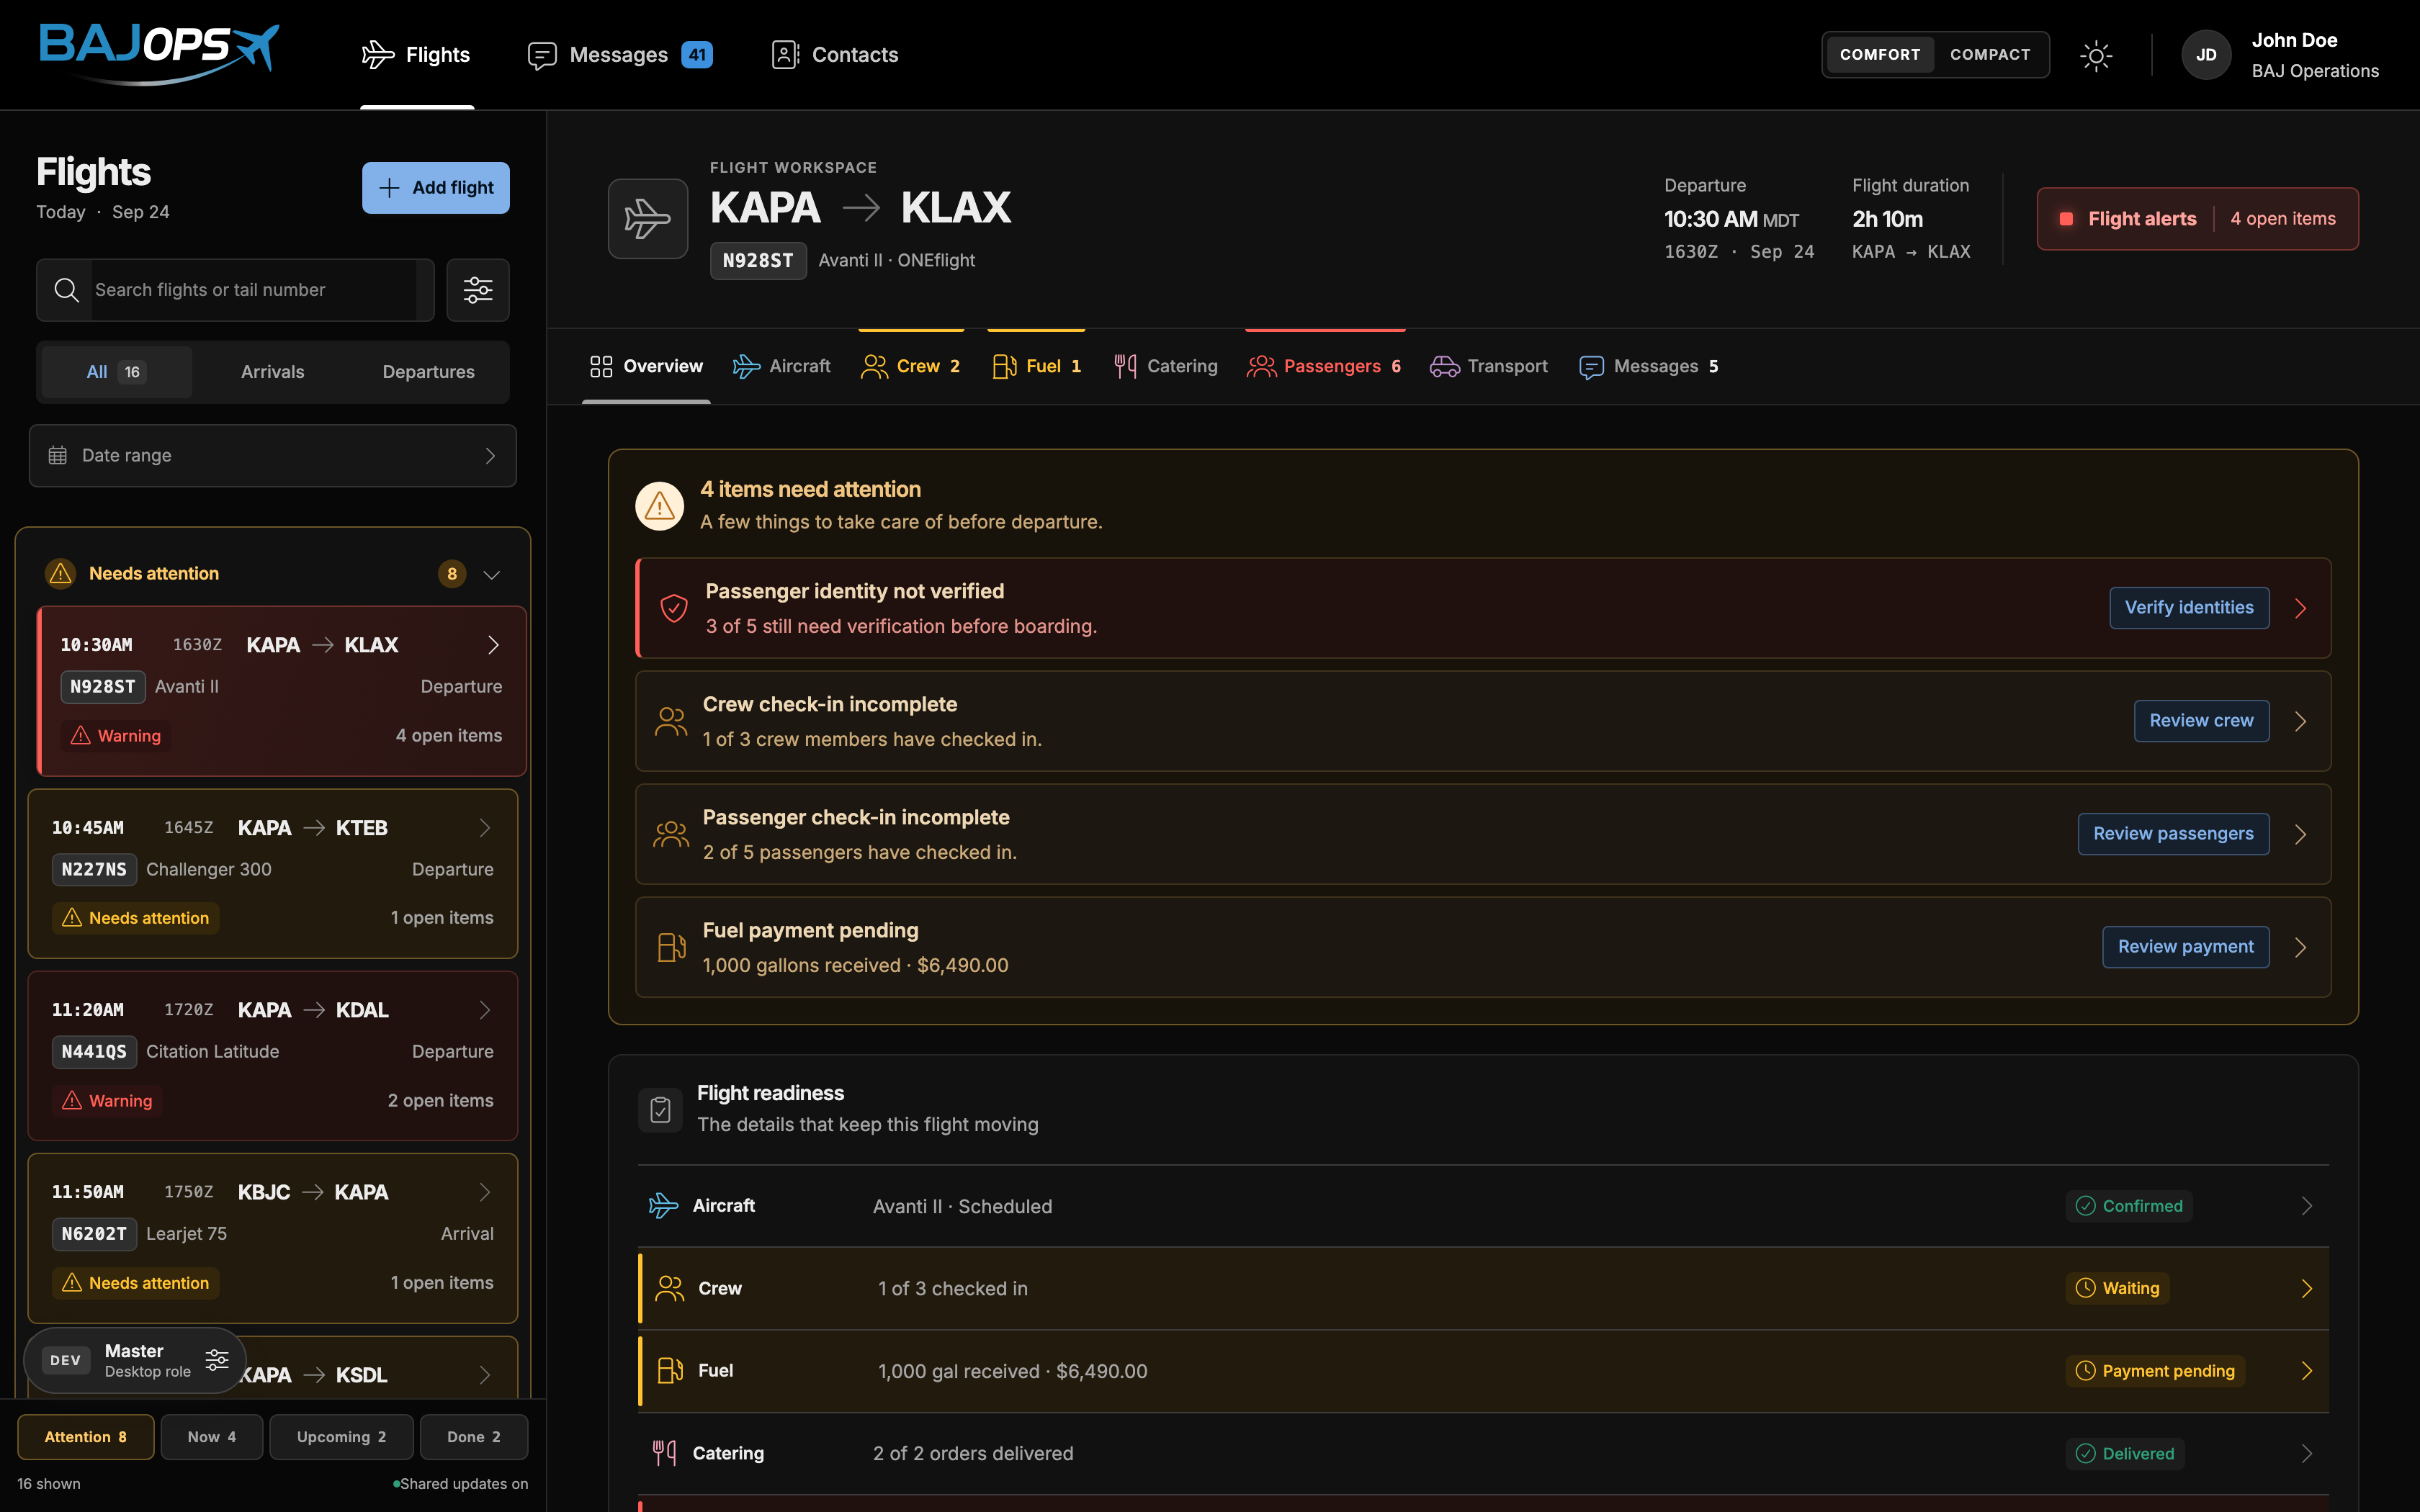Show Upcoming 2 flights filter

point(341,1437)
